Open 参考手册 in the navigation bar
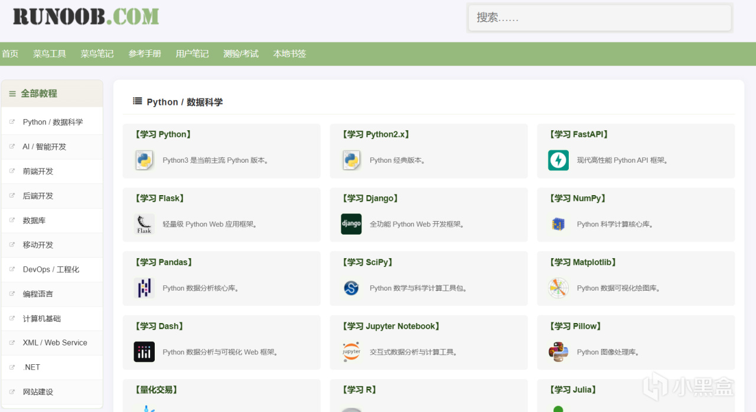756x412 pixels. click(x=145, y=54)
